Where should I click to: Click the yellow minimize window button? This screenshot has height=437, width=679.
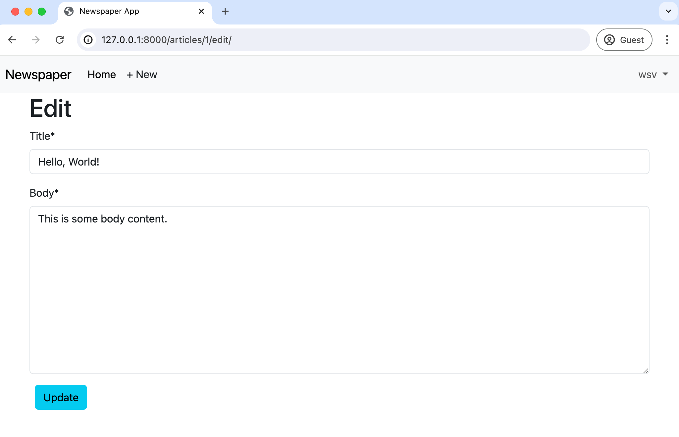(x=28, y=12)
